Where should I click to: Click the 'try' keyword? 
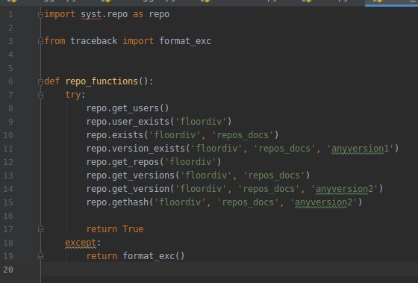[x=73, y=95]
